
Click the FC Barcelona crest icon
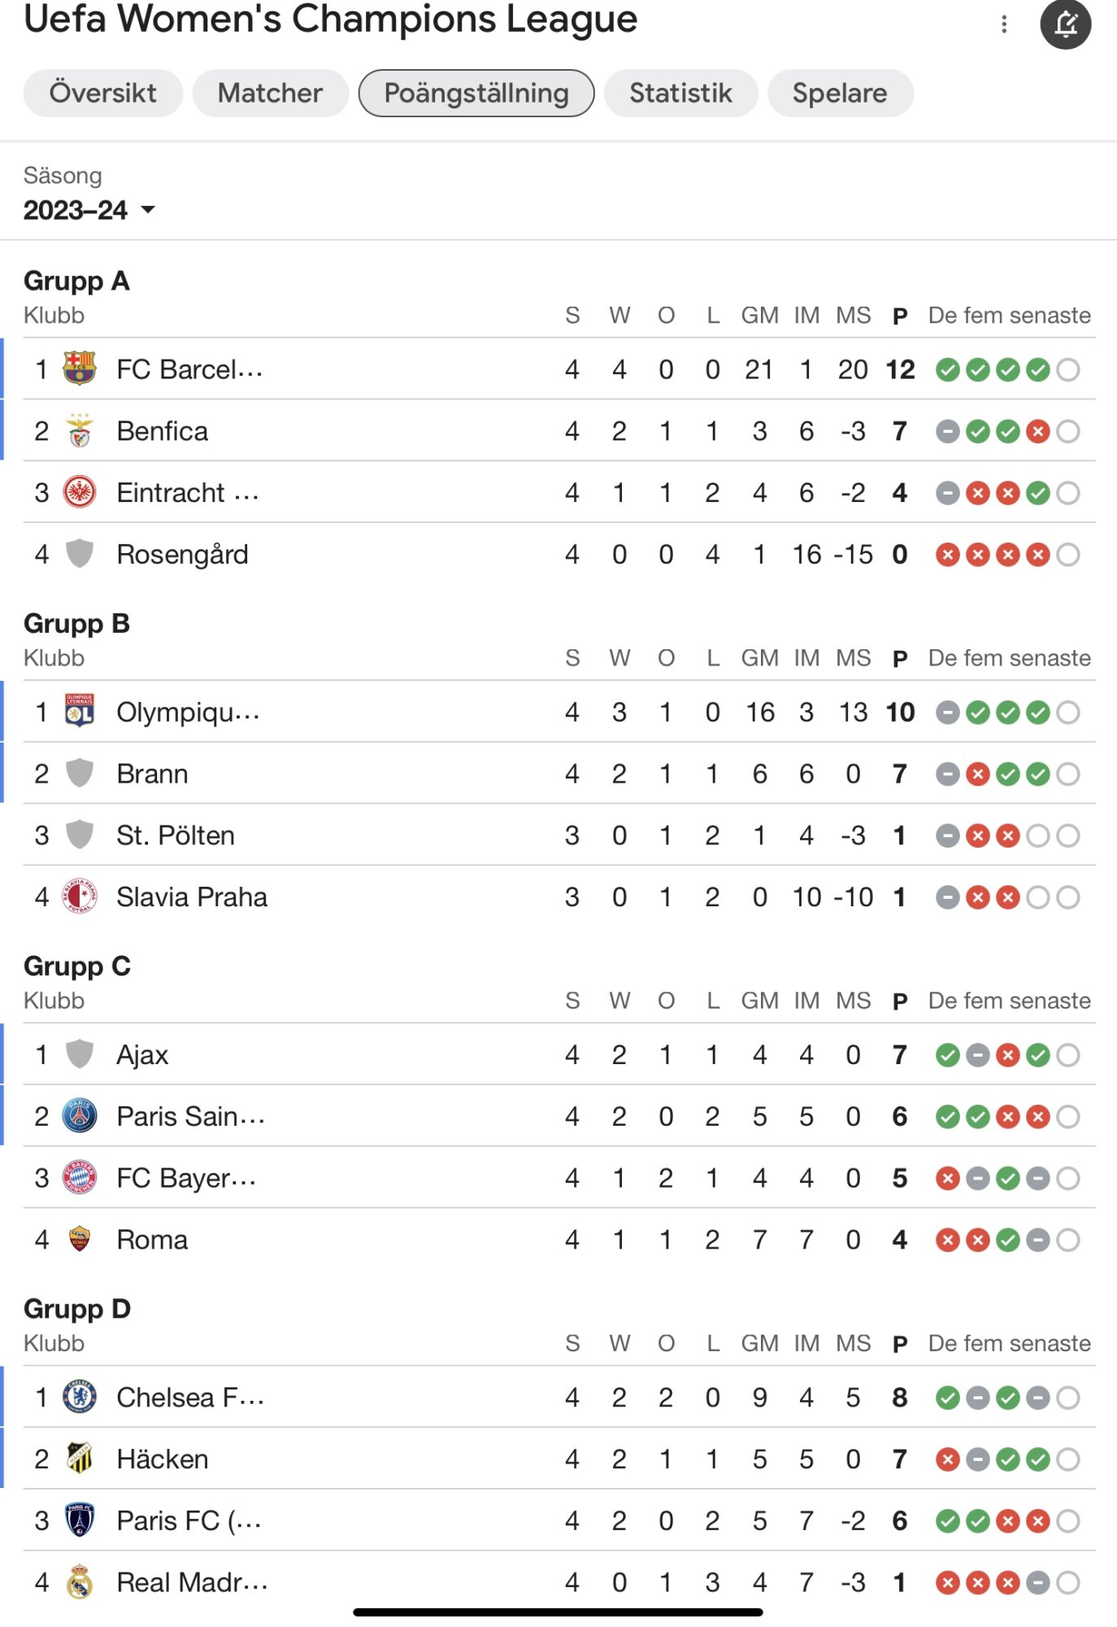(x=80, y=369)
